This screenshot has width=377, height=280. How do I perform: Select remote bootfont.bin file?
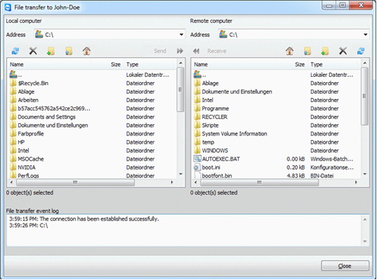(x=217, y=175)
